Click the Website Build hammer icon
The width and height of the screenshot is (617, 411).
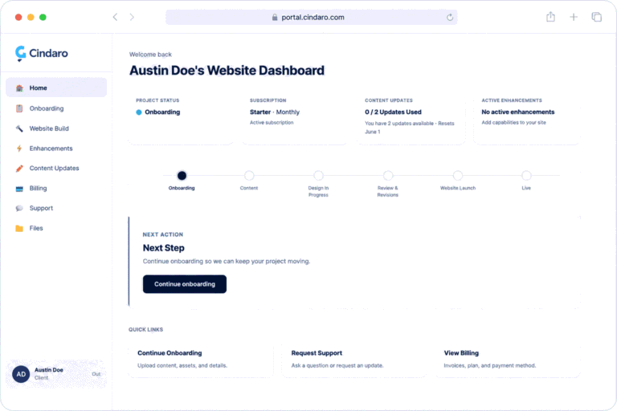tap(19, 128)
